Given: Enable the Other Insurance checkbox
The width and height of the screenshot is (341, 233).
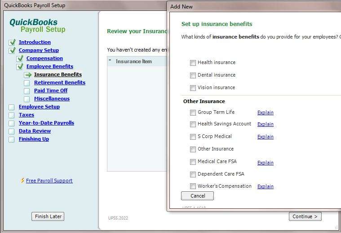Looking at the screenshot, I should (193, 149).
